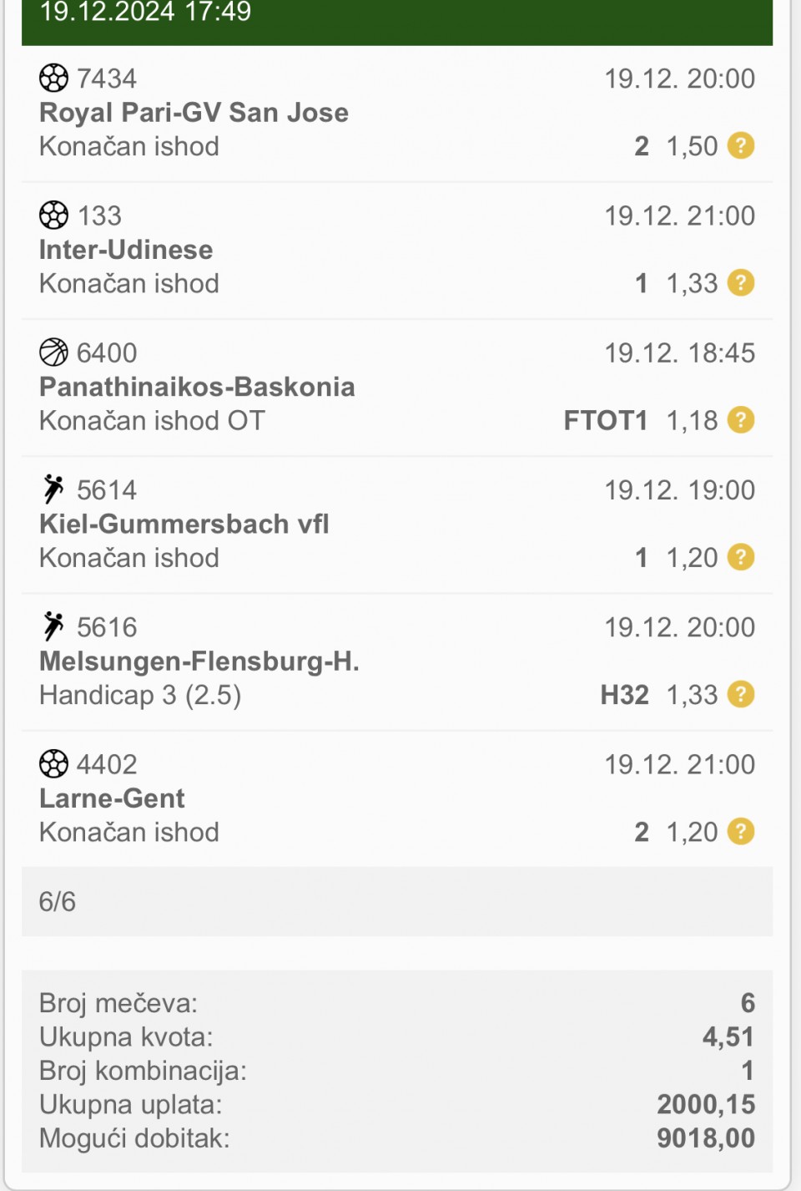Open the Panathinaikos-Baskonia match
Viewport: 801px width, 1191px height.
click(197, 386)
